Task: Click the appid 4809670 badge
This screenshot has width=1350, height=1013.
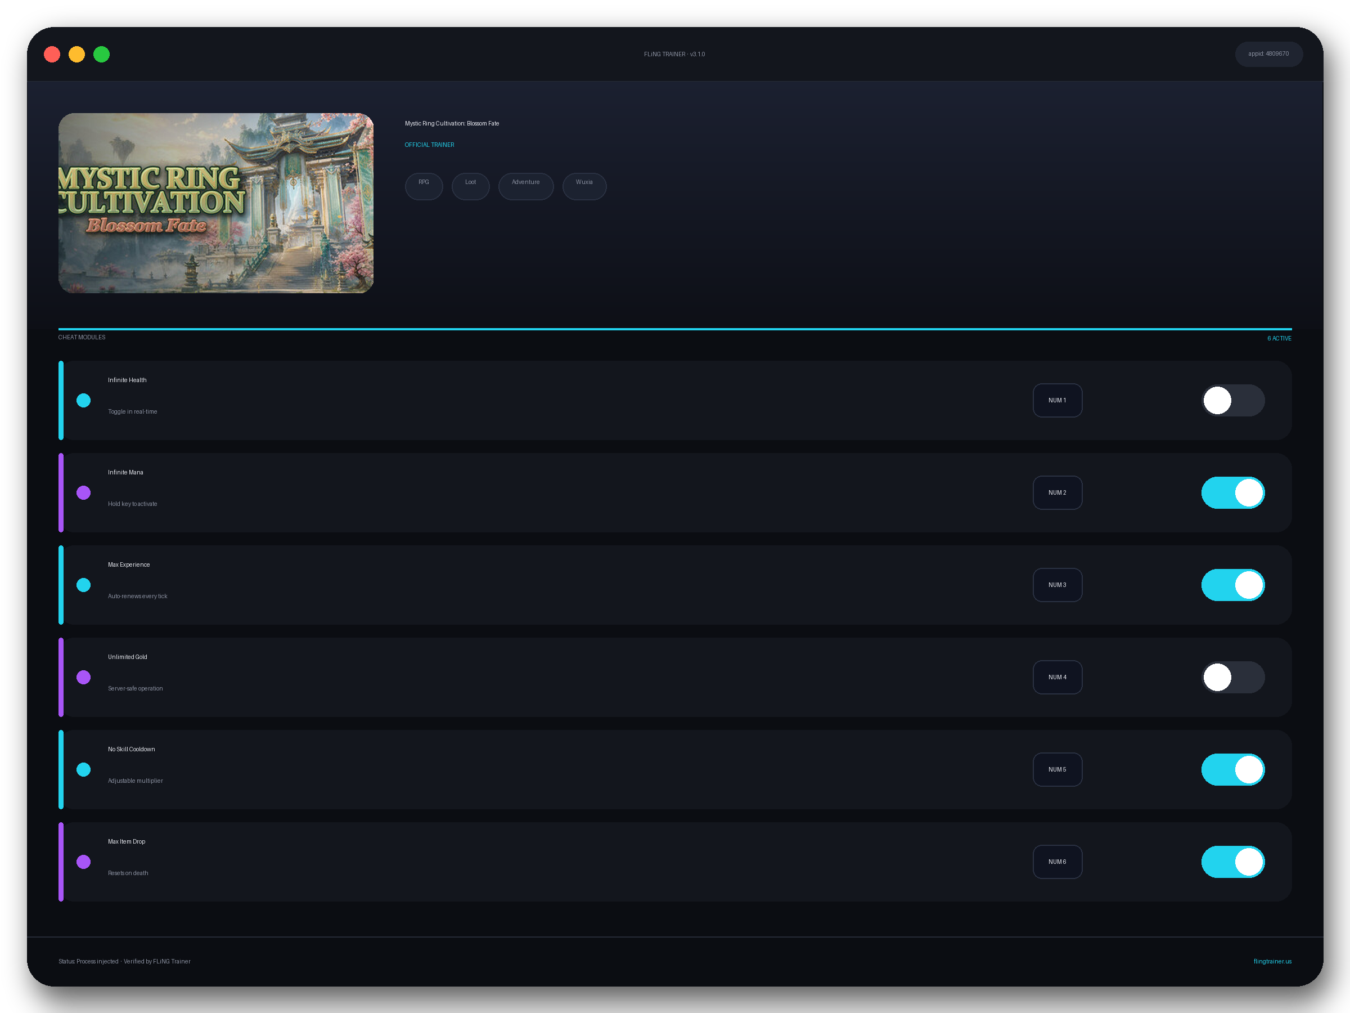Action: (1268, 53)
